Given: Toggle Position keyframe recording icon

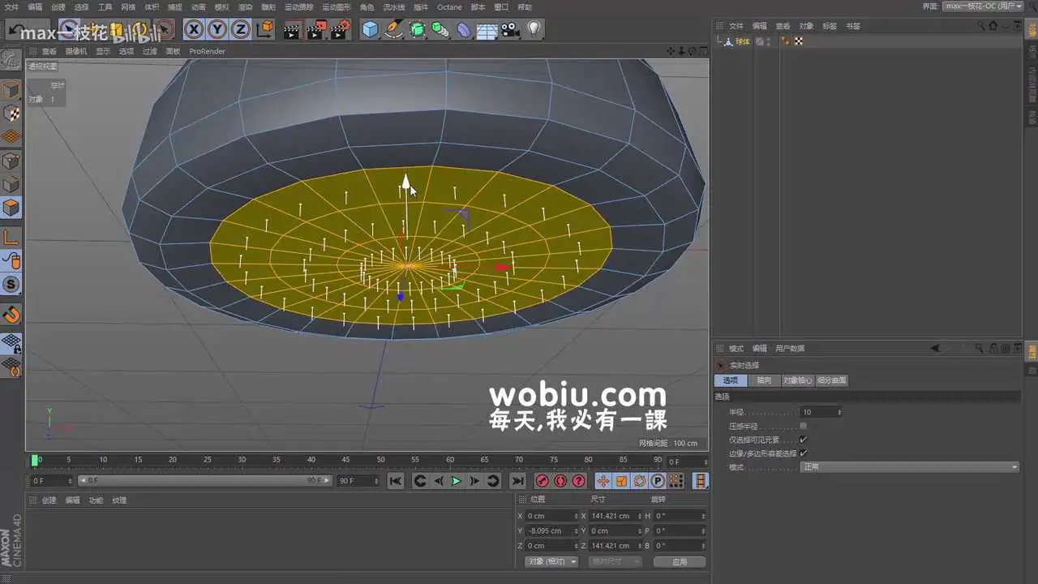Looking at the screenshot, I should tap(603, 481).
